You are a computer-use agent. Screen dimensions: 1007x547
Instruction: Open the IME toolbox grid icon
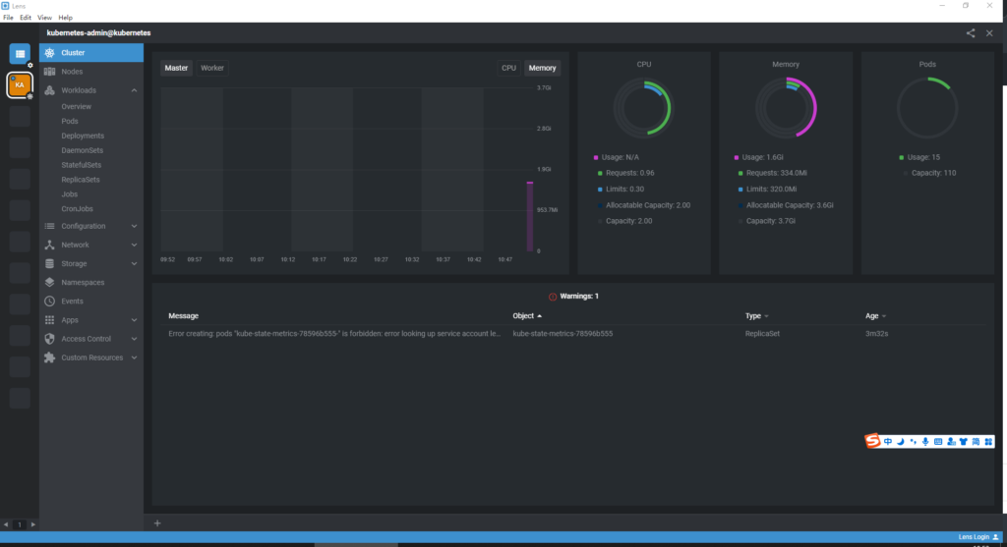pyautogui.click(x=988, y=442)
